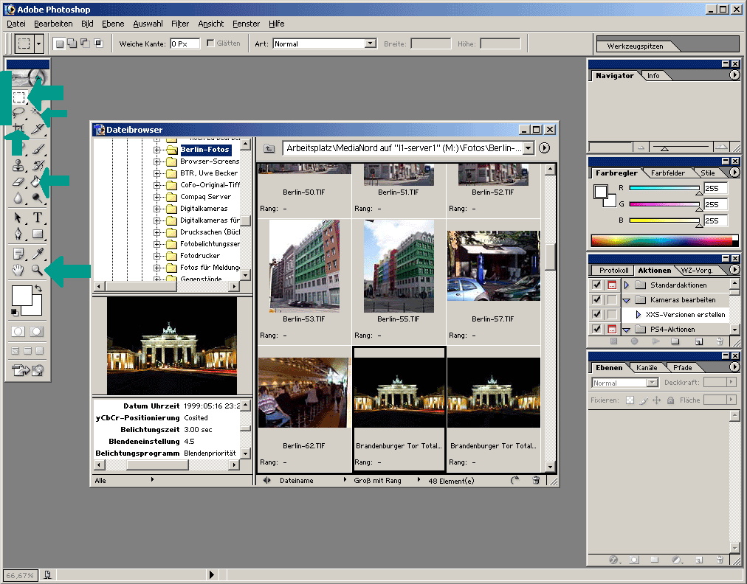This screenshot has width=747, height=584.
Task: Expand the Berlin-Fotos folder tree node
Action: pyautogui.click(x=157, y=150)
